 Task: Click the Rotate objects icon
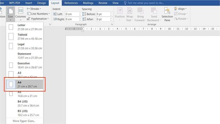(x=176, y=19)
